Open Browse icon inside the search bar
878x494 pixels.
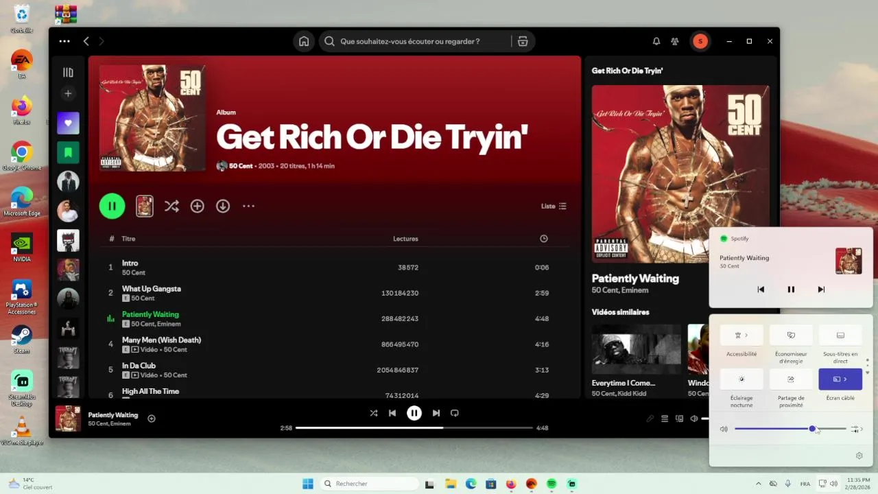(523, 41)
